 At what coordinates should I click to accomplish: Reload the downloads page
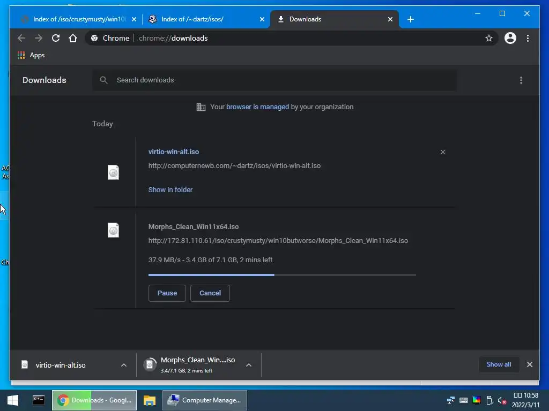tap(56, 38)
